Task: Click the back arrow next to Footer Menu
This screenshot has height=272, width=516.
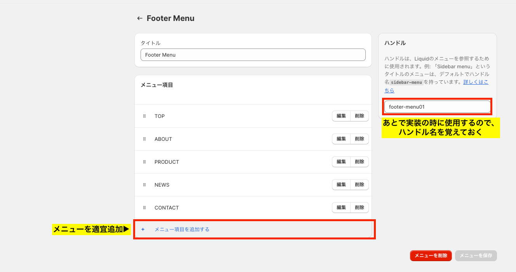Action: (x=140, y=18)
